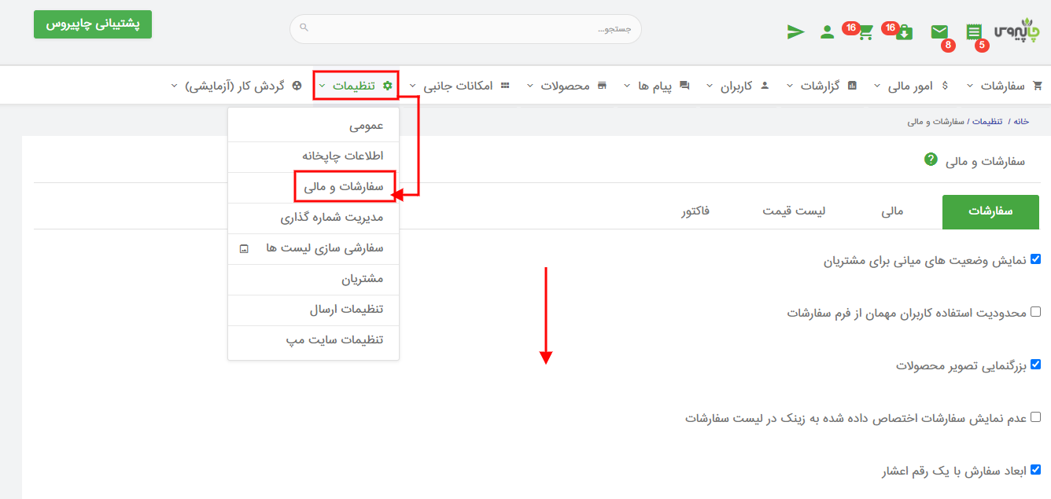Expand the امور مالی menu chevron
Image resolution: width=1051 pixels, height=499 pixels.
[x=876, y=85]
